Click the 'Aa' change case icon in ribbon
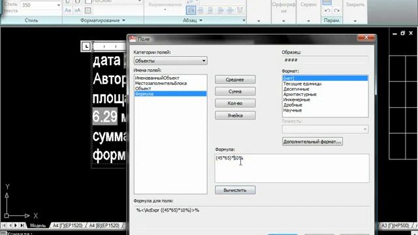This screenshot has width=418, height=235. [68, 10]
